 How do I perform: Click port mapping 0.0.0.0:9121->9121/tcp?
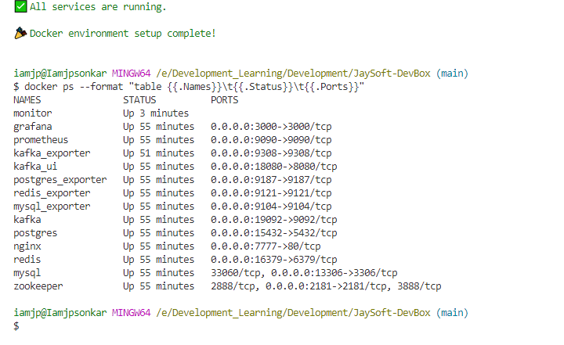(271, 193)
